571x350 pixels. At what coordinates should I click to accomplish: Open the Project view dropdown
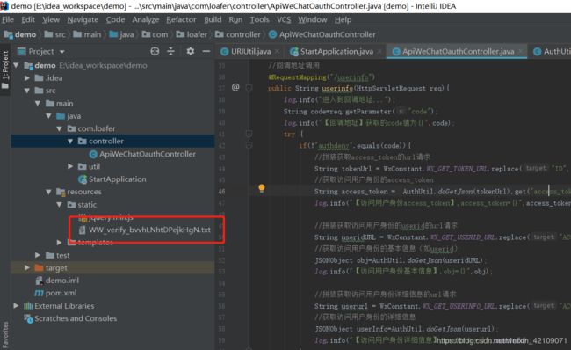62,52
